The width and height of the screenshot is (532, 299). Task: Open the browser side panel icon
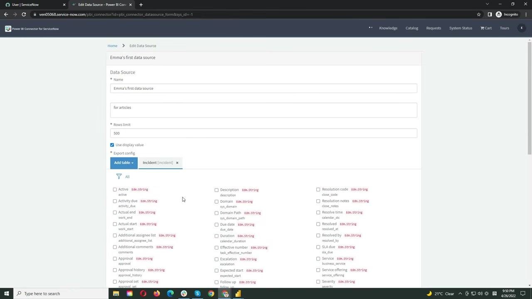pyautogui.click(x=490, y=15)
